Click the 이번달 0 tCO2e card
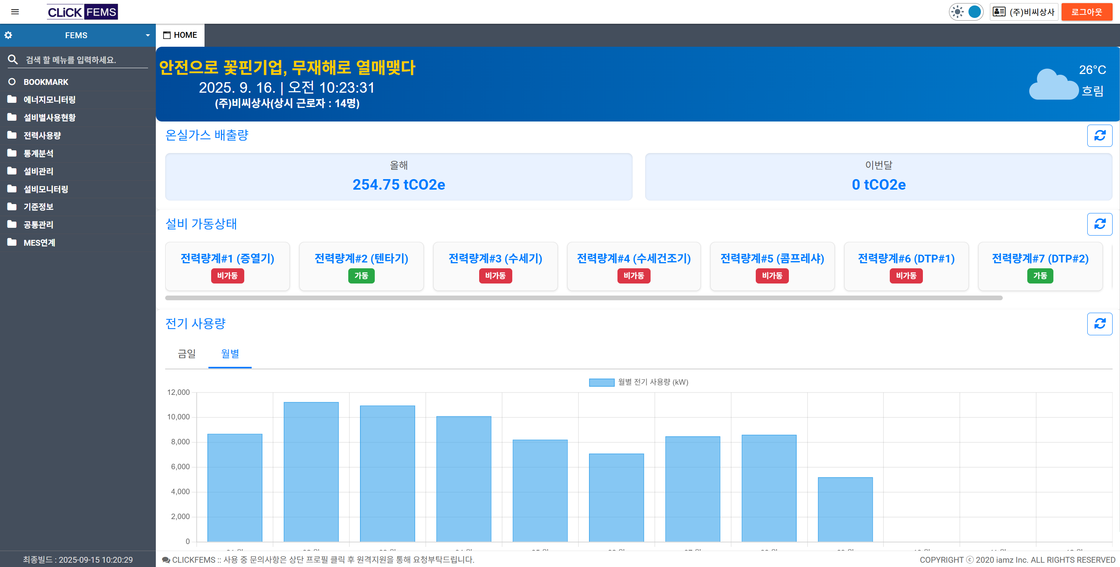The height and width of the screenshot is (567, 1120). (878, 177)
